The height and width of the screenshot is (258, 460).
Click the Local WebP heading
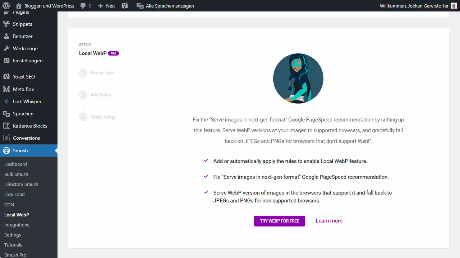pos(93,53)
